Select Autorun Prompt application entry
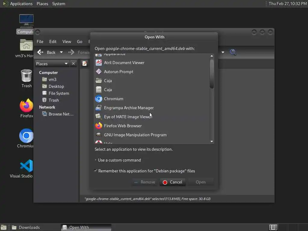The image size is (308, 231). 152,72
